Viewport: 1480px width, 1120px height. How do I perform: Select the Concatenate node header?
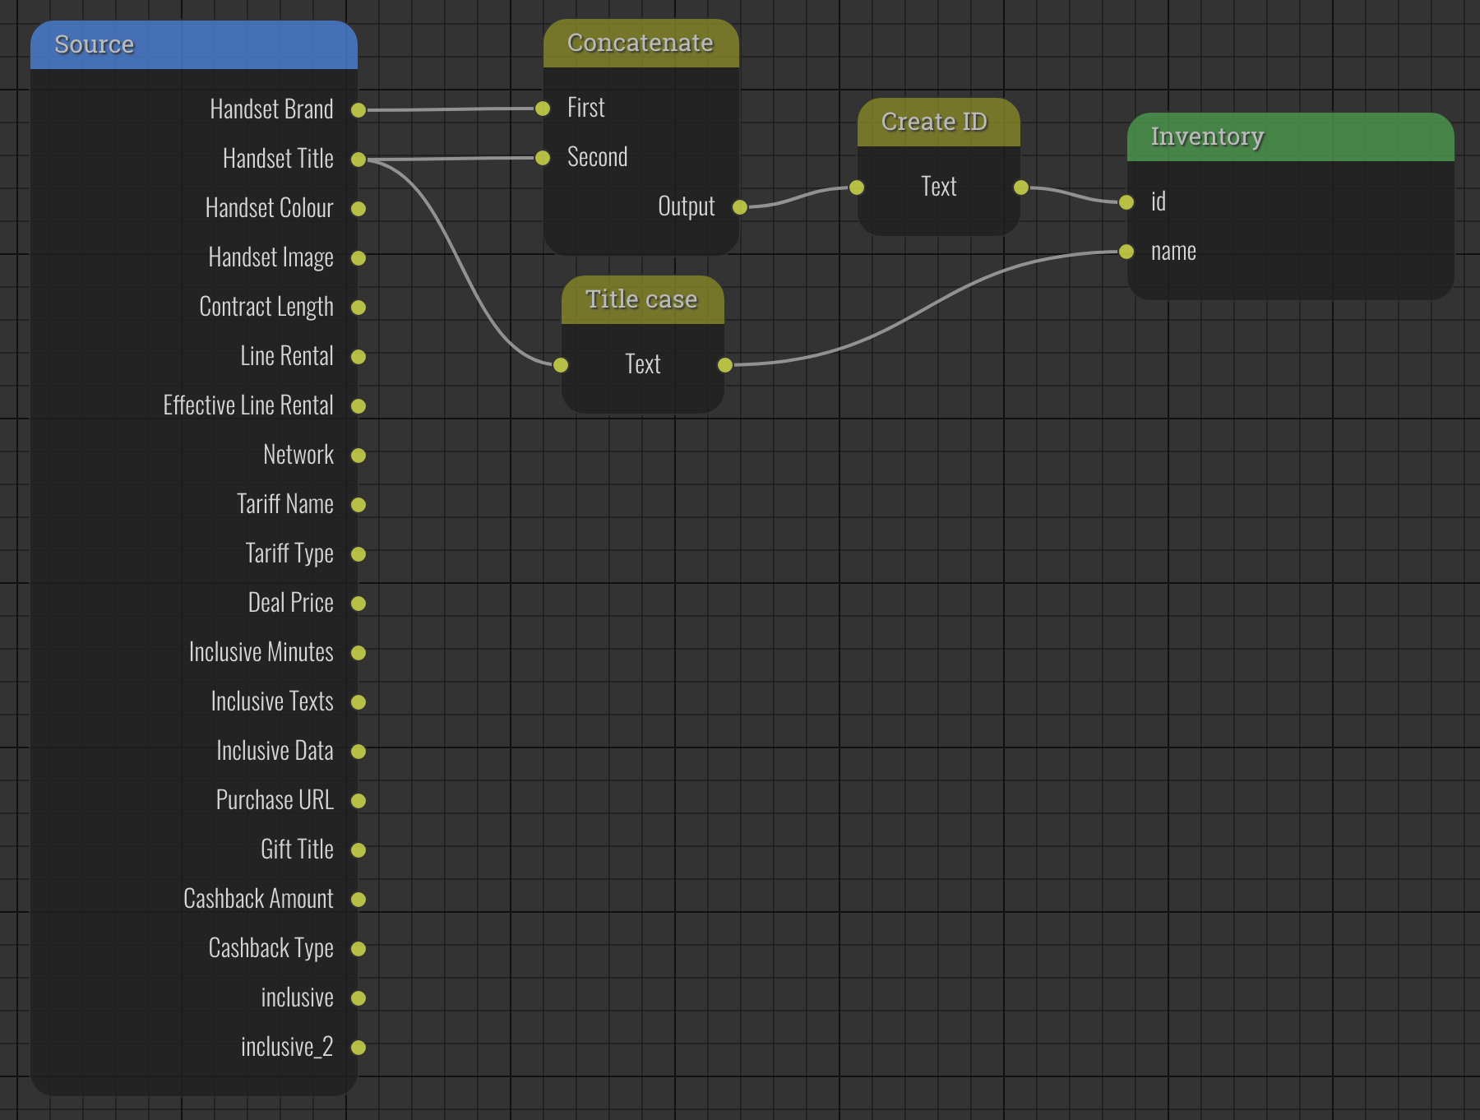(x=641, y=43)
